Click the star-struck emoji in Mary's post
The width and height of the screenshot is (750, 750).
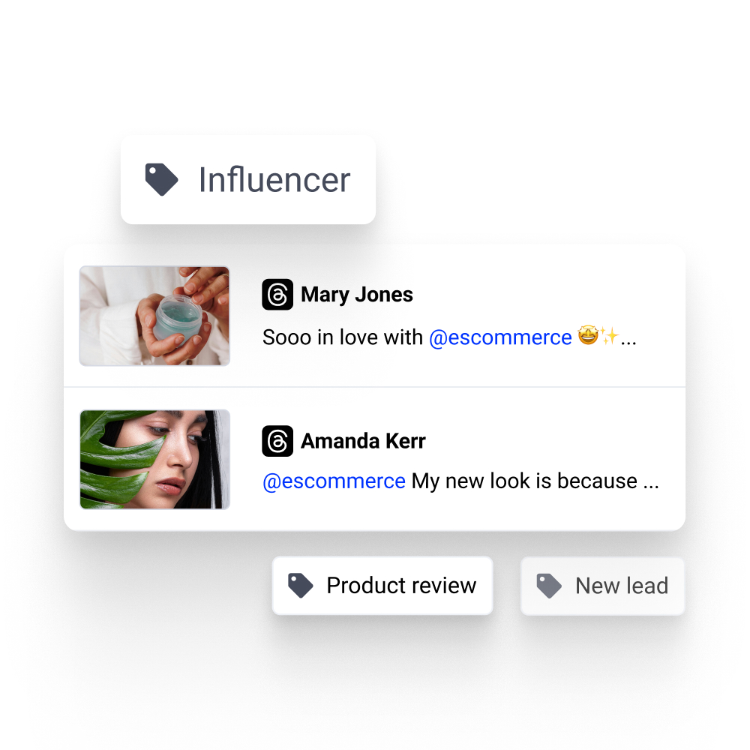click(x=588, y=334)
